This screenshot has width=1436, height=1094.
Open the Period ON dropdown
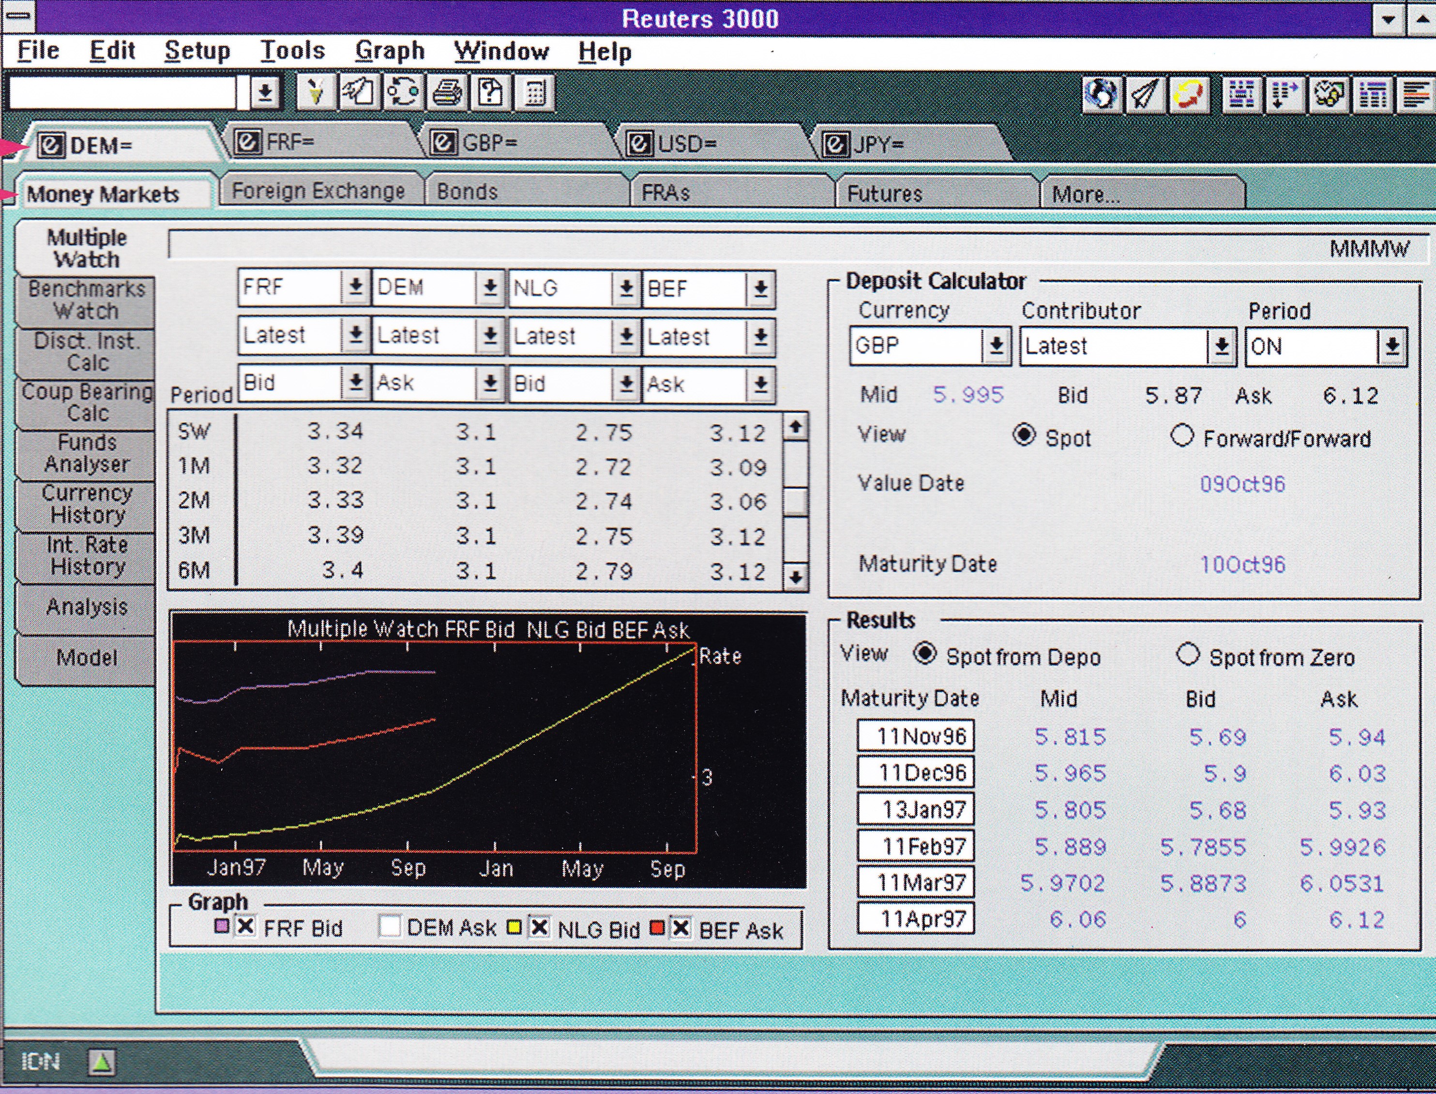(x=1392, y=346)
